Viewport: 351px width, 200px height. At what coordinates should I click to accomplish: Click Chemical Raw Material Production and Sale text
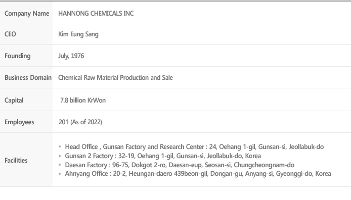[115, 78]
